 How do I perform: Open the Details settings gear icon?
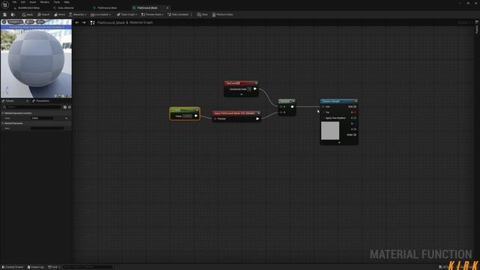pos(70,107)
